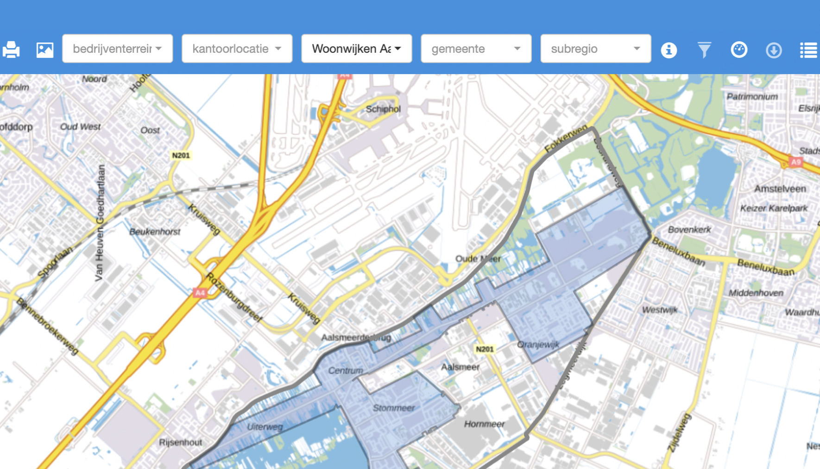The height and width of the screenshot is (469, 820).
Task: Click the print icon in the toolbar
Action: click(11, 49)
